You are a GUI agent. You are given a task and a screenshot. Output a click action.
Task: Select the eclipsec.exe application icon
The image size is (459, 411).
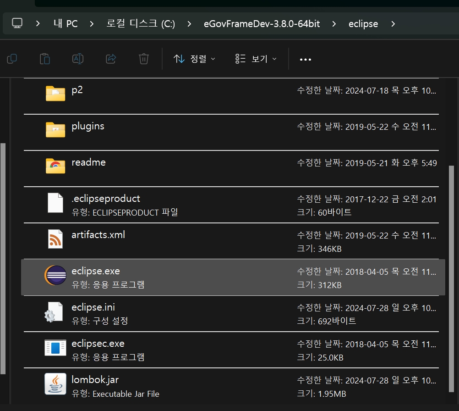point(55,348)
